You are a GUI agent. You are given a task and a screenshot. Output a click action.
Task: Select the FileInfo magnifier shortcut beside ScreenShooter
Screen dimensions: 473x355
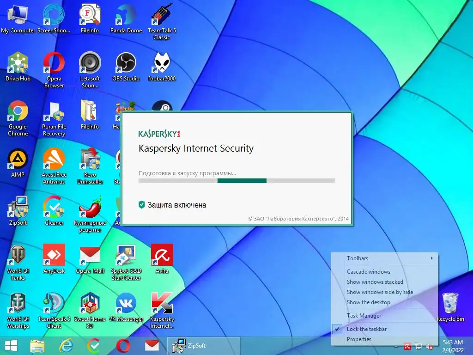coord(90,18)
